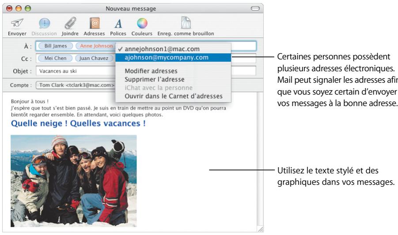Open the Polices fonts panel
Image resolution: width=398 pixels, height=235 pixels.
click(118, 23)
